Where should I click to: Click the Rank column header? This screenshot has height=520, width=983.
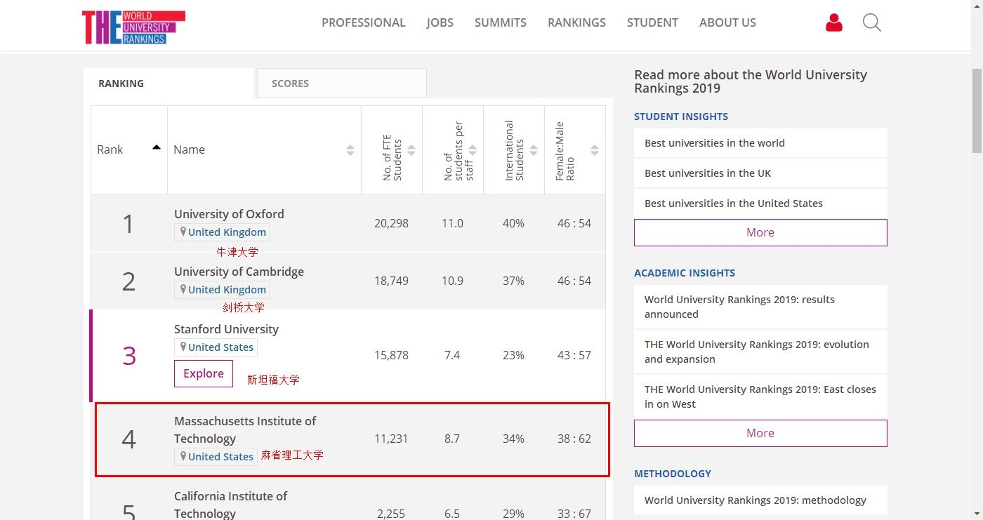[x=129, y=150]
